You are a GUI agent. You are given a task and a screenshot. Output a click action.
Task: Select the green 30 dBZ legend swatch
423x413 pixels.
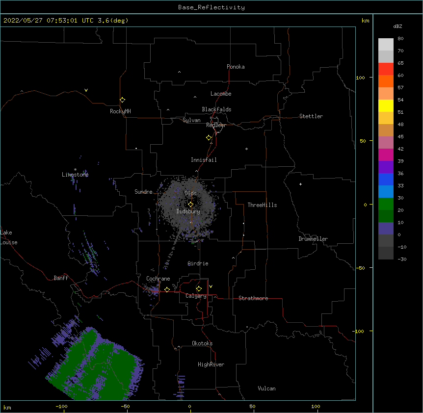tap(386, 204)
